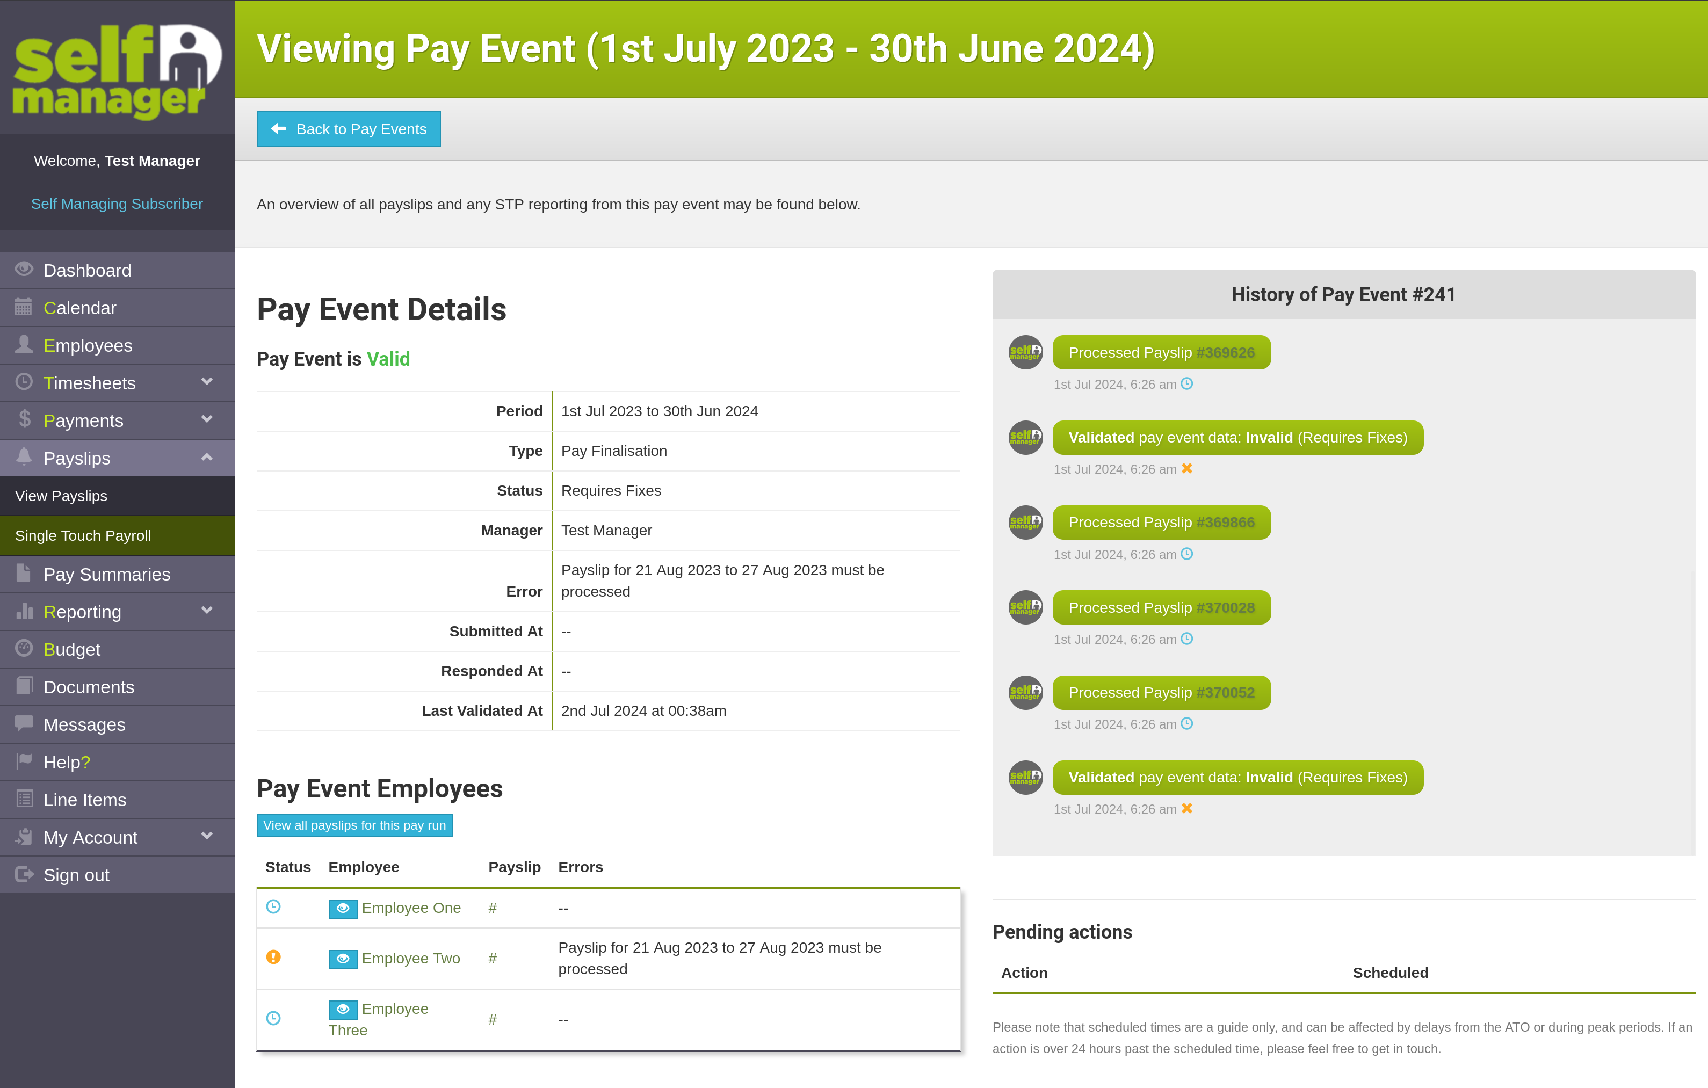Open the Employees section icon
This screenshot has width=1708, height=1088.
[24, 345]
